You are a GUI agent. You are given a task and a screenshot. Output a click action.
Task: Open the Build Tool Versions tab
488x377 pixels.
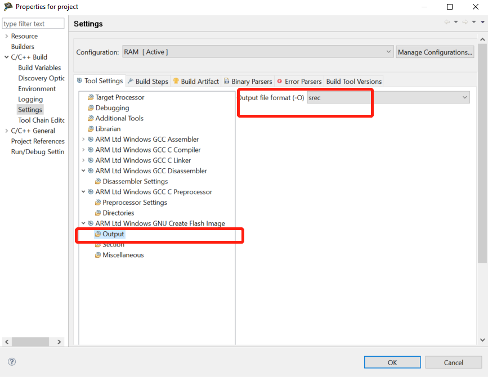pyautogui.click(x=353, y=80)
